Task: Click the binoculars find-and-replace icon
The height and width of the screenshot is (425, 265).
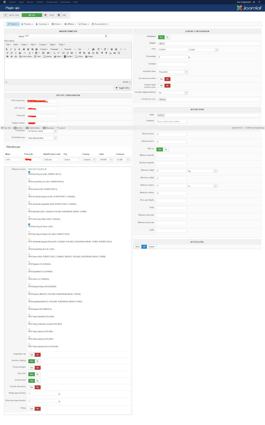Action: click(93, 49)
